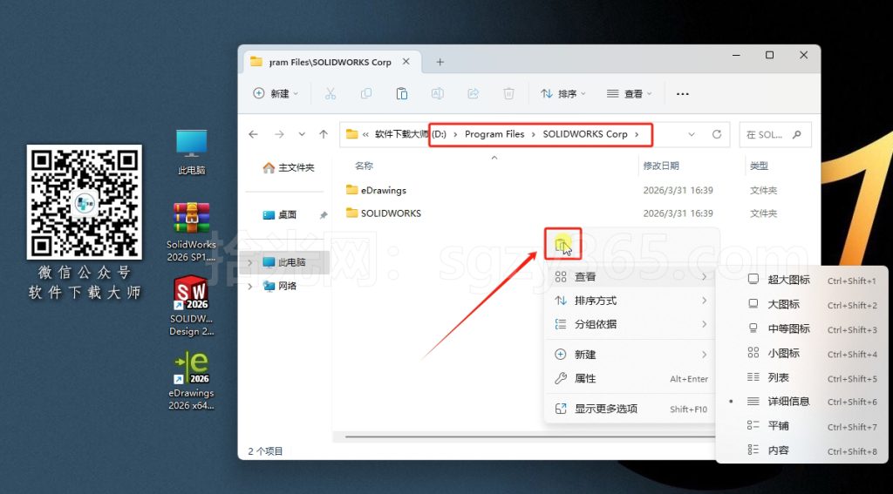893x494 pixels.
Task: Click the chevron after Program Files in path
Action: (x=534, y=134)
